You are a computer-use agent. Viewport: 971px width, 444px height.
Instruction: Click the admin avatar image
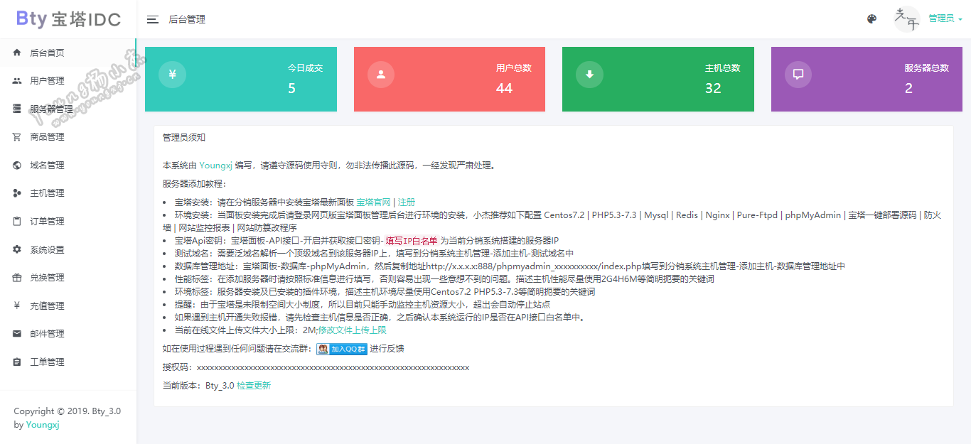[x=906, y=19]
